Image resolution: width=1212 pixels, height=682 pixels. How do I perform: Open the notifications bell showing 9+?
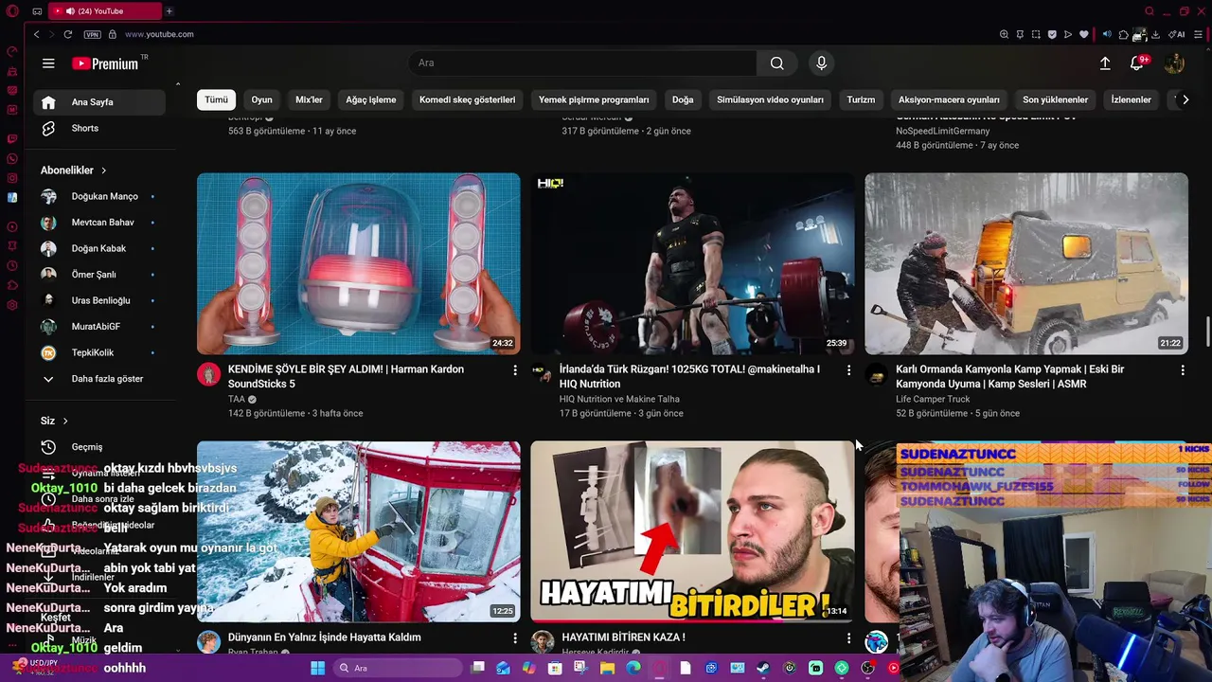tap(1137, 63)
